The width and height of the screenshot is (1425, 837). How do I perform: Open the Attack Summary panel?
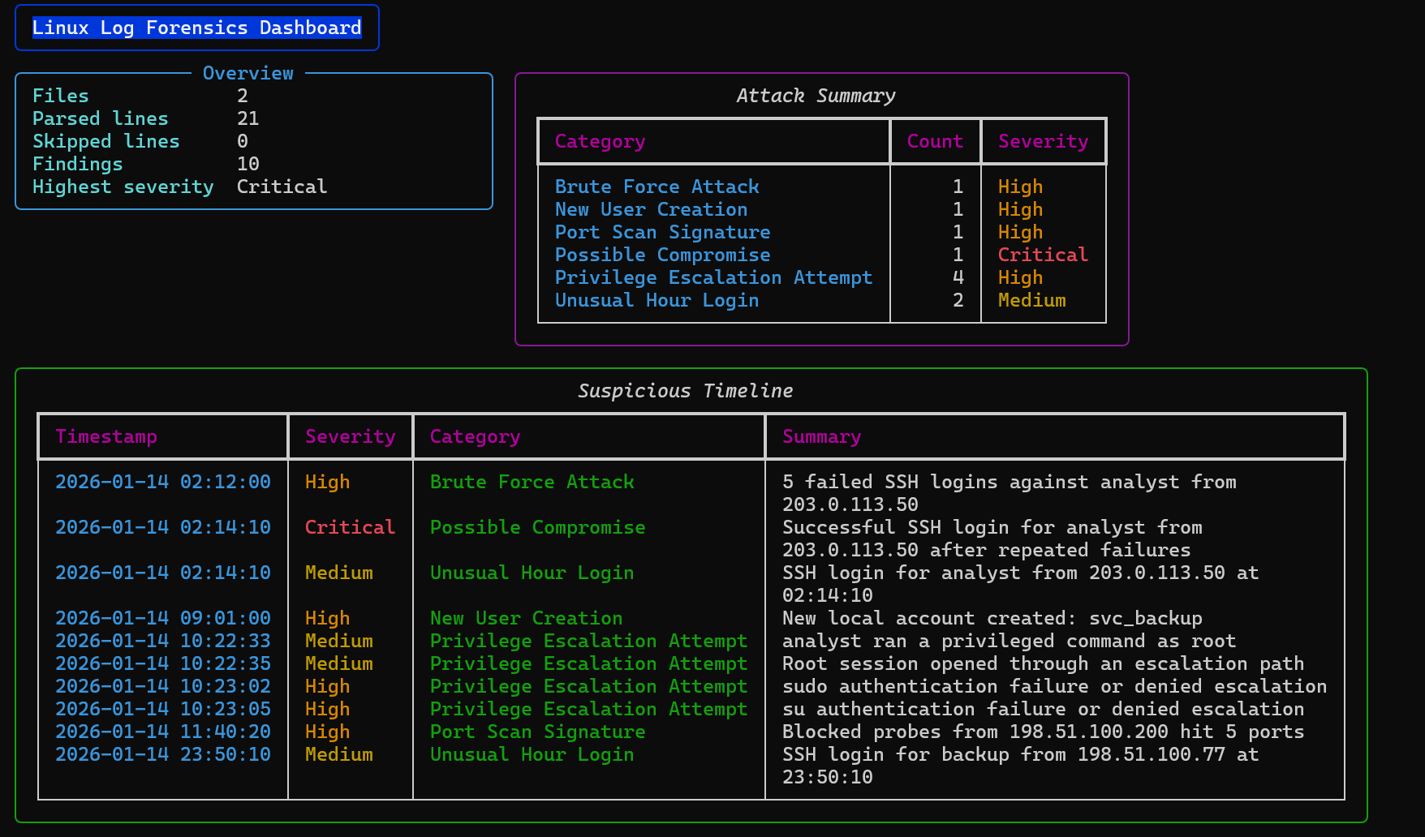[815, 96]
